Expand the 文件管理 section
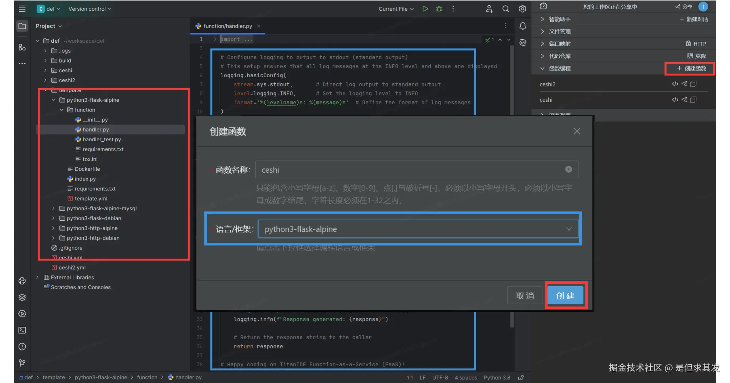730x383 pixels. pos(542,31)
